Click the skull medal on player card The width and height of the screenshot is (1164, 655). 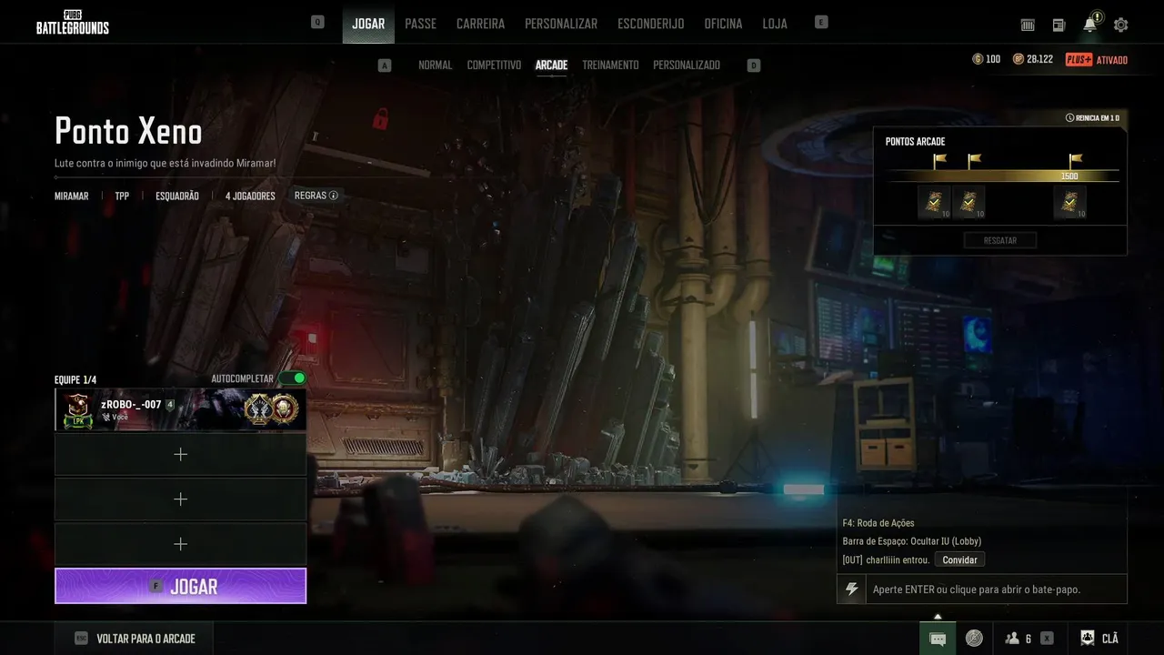(x=286, y=409)
